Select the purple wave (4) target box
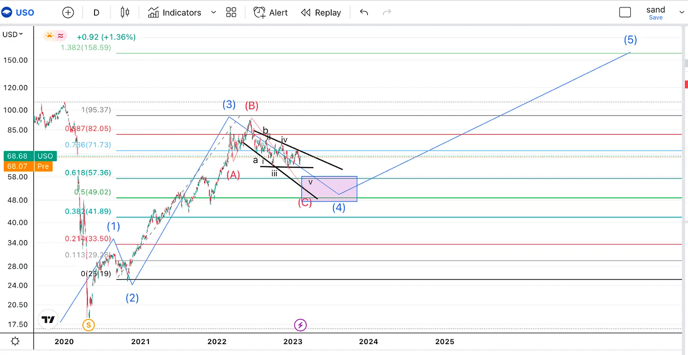688x355 pixels. (329, 189)
